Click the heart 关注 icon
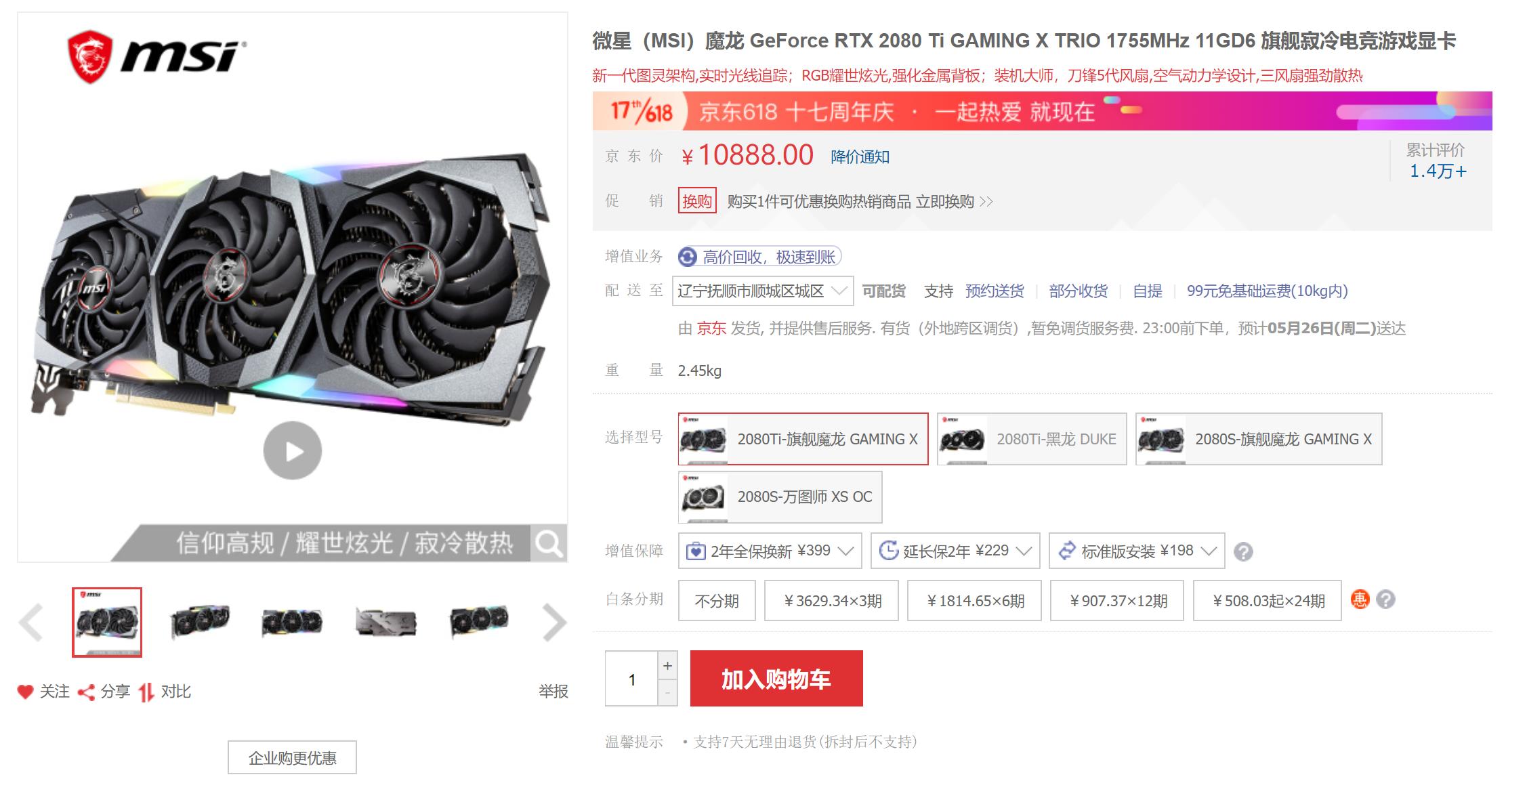This screenshot has width=1527, height=802. (x=25, y=692)
